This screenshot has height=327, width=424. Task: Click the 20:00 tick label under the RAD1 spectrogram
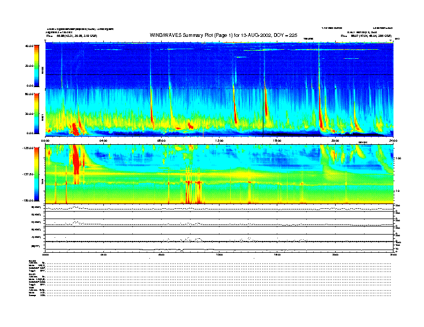click(335, 141)
